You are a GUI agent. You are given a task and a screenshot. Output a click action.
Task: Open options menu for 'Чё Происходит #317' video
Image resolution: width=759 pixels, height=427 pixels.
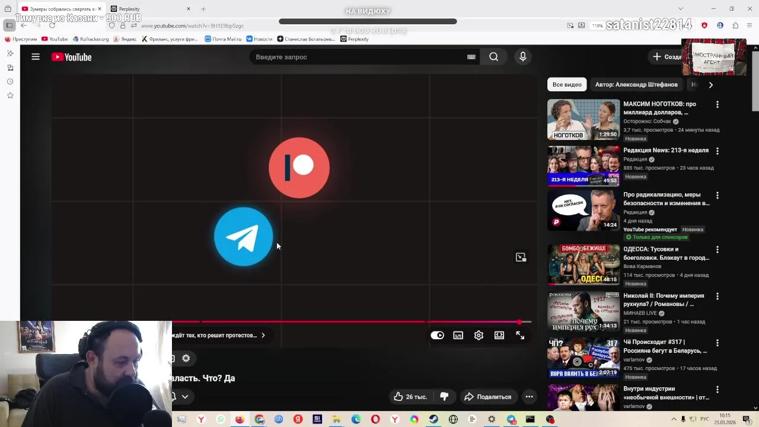tap(717, 343)
